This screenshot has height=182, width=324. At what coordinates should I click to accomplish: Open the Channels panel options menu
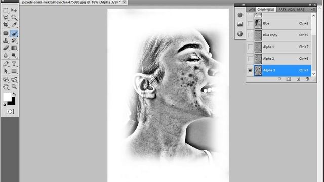(313, 9)
